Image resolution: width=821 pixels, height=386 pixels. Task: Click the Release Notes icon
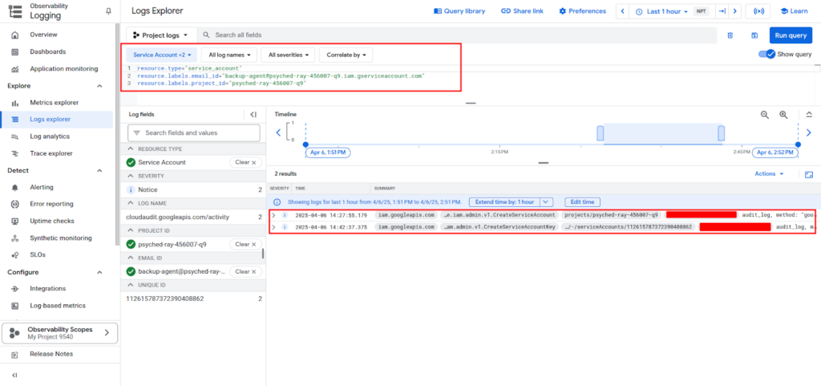click(15, 354)
